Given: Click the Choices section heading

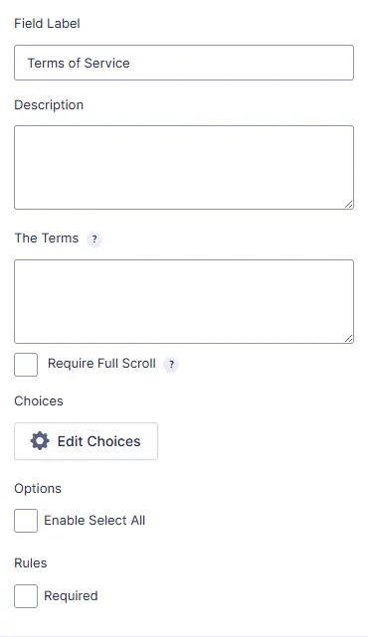Looking at the screenshot, I should [x=39, y=400].
